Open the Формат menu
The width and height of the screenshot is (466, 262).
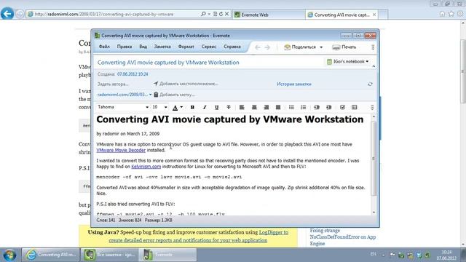click(x=186, y=47)
